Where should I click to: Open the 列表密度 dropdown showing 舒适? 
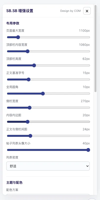[x=48, y=166]
